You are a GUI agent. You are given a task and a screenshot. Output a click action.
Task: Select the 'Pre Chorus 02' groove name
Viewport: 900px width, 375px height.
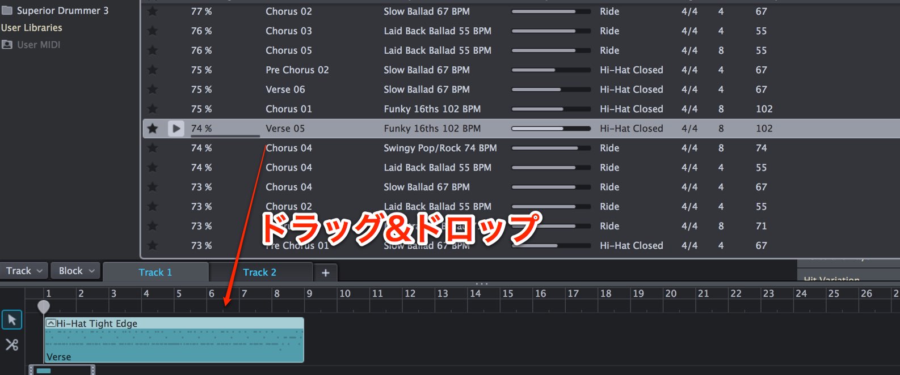coord(297,70)
